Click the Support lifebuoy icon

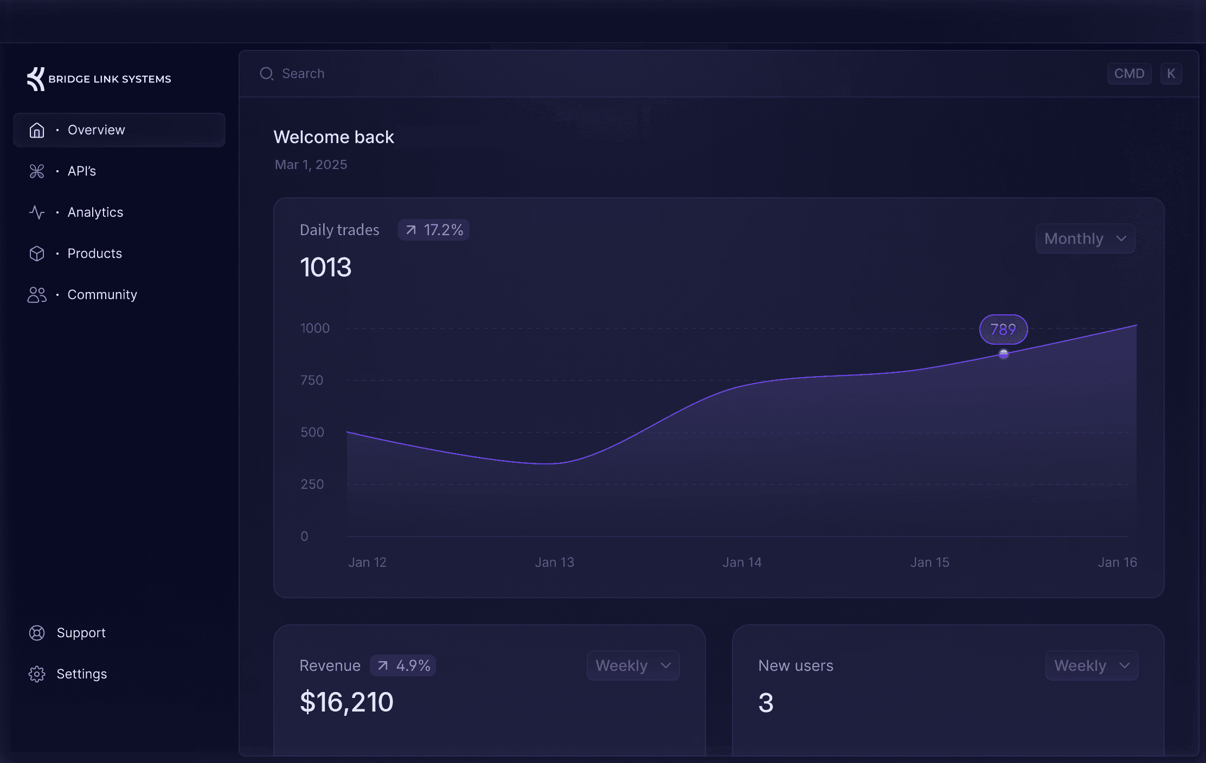click(x=37, y=633)
